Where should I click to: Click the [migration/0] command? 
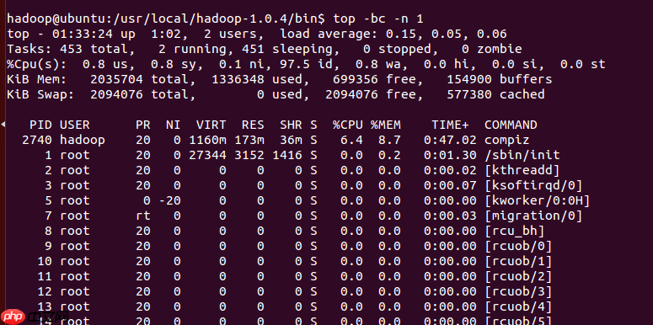coord(533,216)
